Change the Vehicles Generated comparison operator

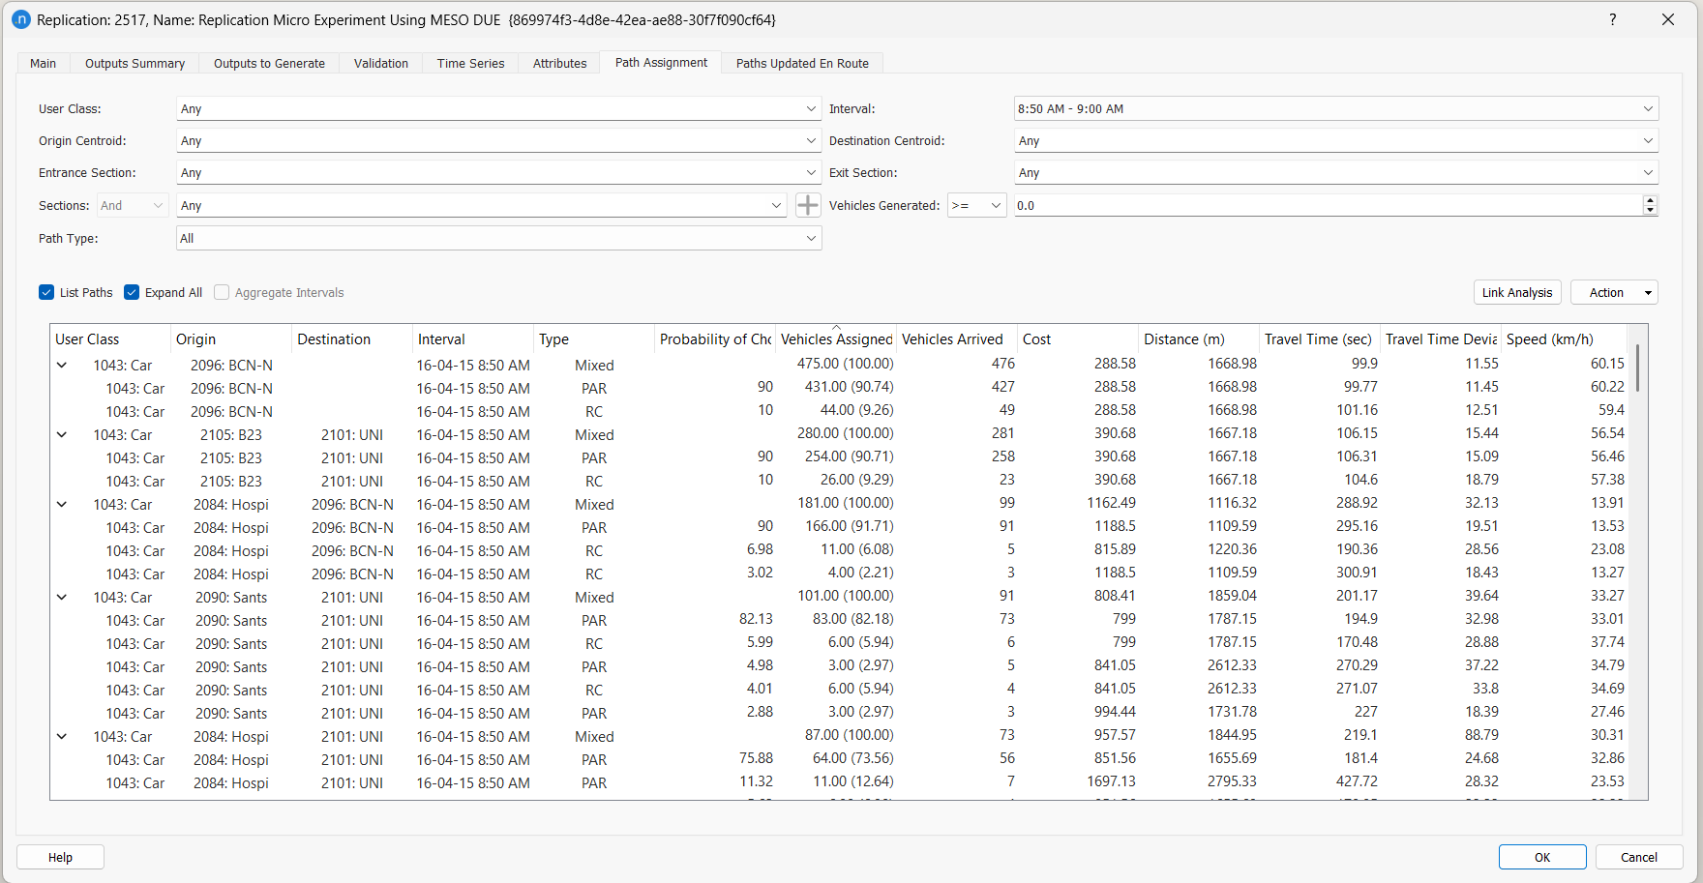976,205
